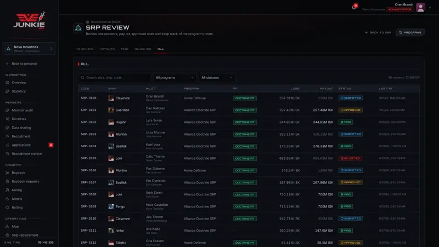Click the Ishtar ship icon
The width and height of the screenshot is (439, 247).
(111, 231)
